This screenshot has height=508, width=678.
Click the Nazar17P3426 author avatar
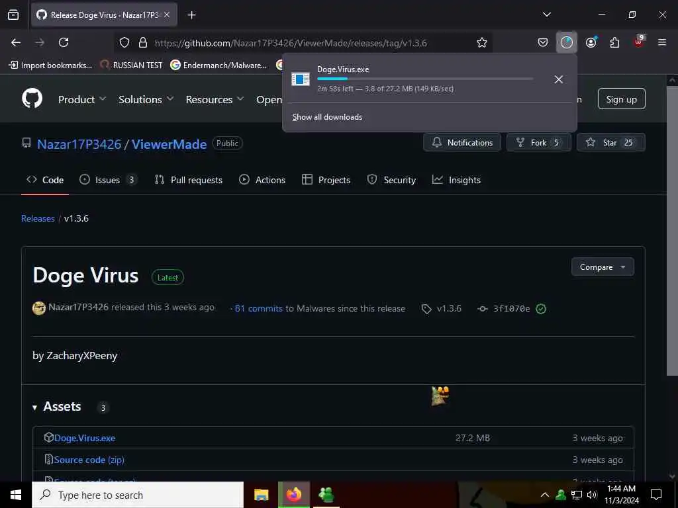39,308
